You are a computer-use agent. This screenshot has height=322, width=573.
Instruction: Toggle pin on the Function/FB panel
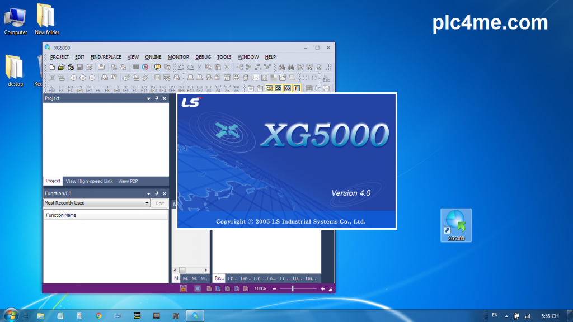point(157,193)
